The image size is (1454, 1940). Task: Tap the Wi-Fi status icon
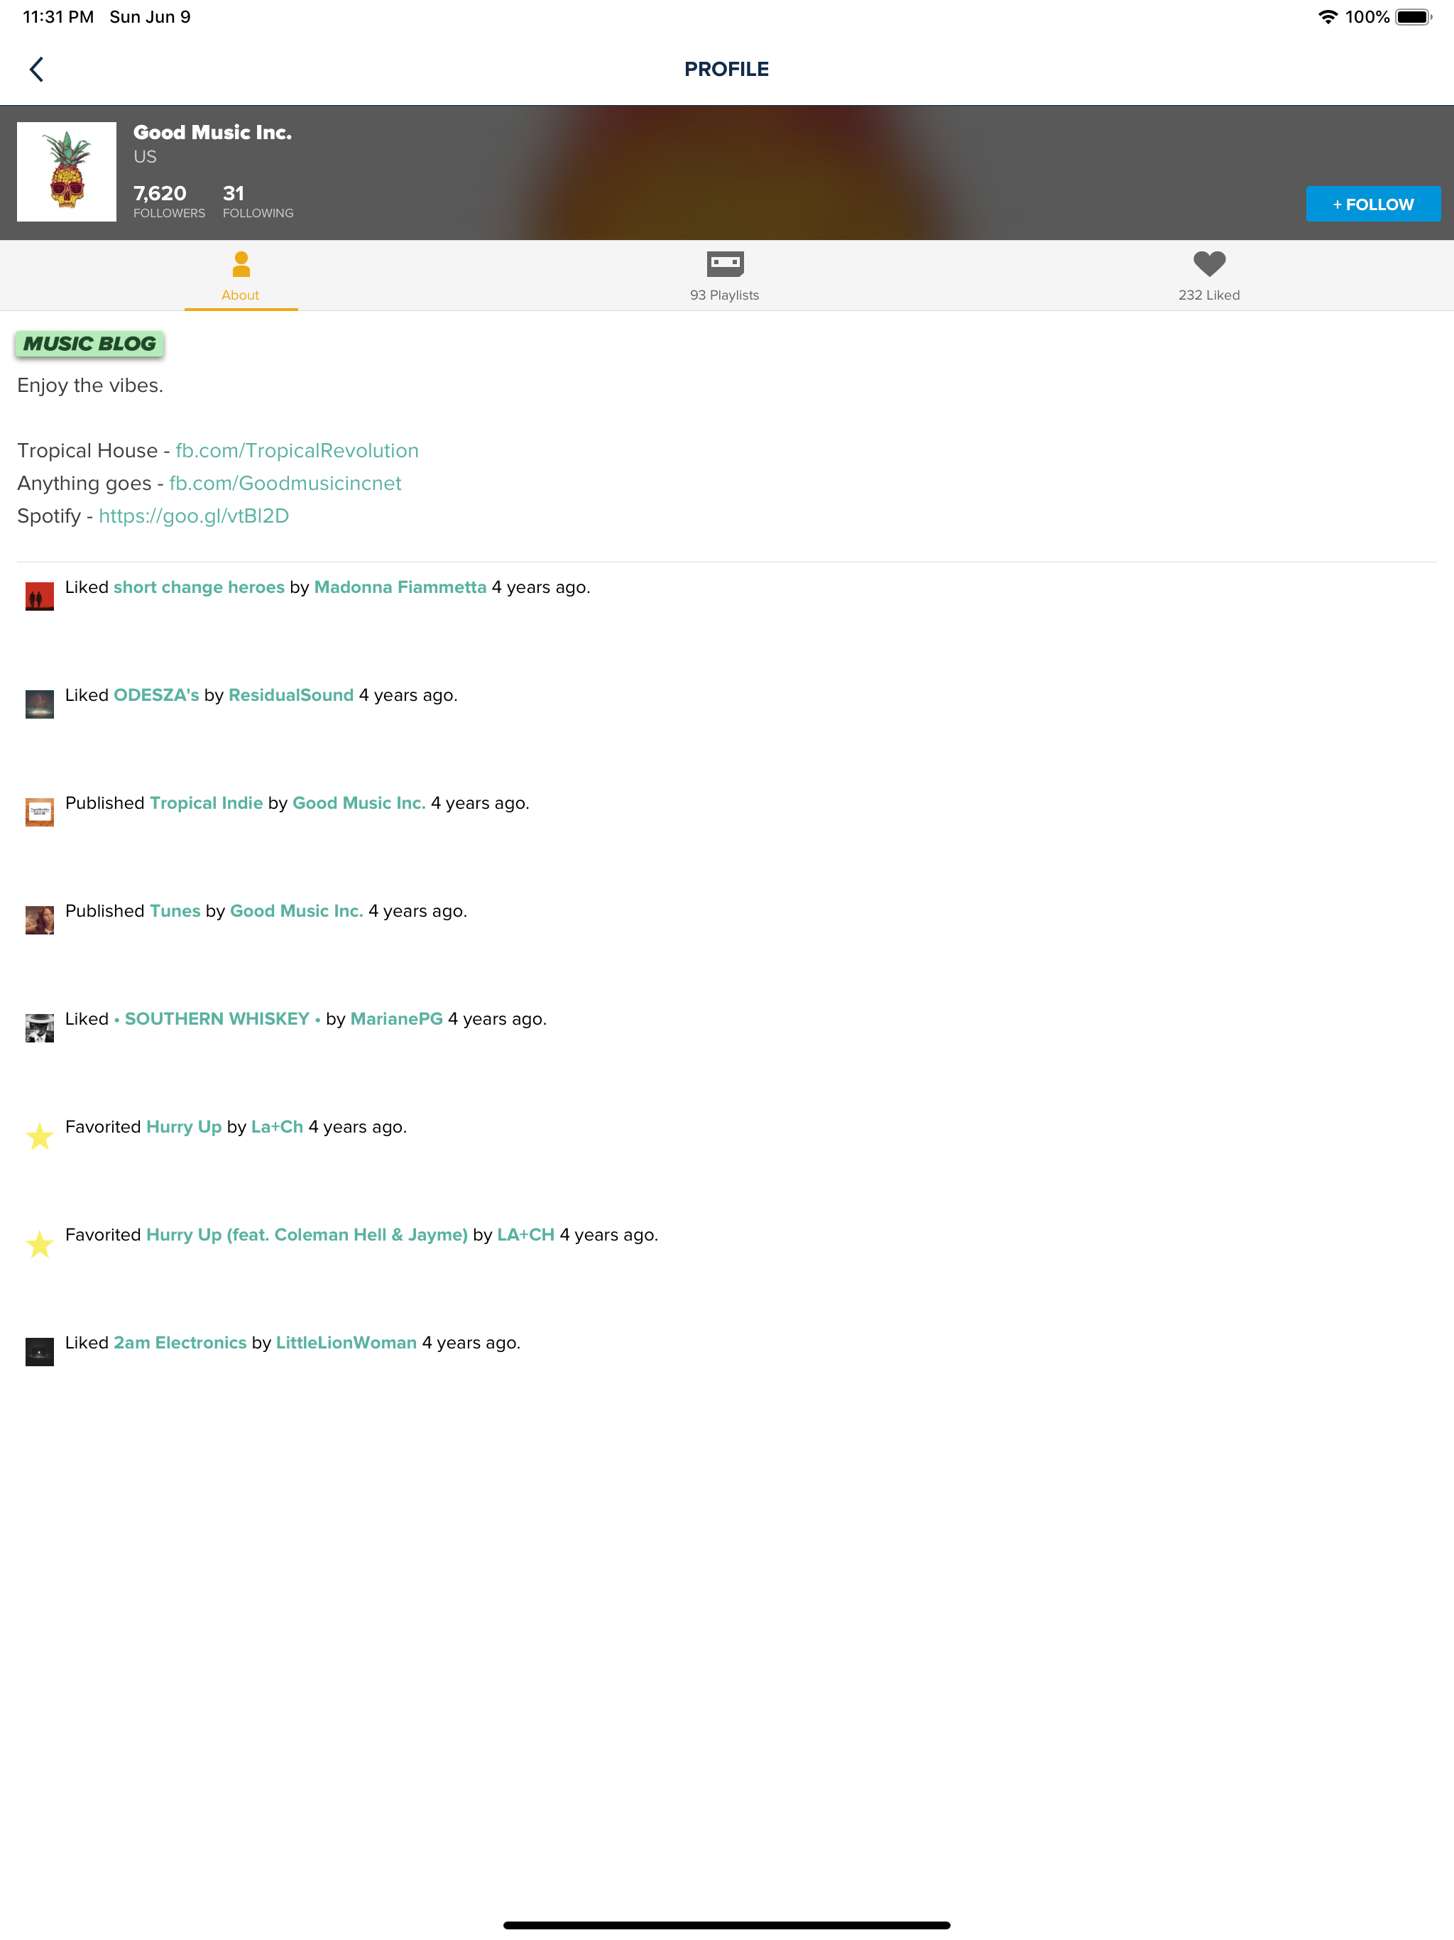tap(1328, 16)
